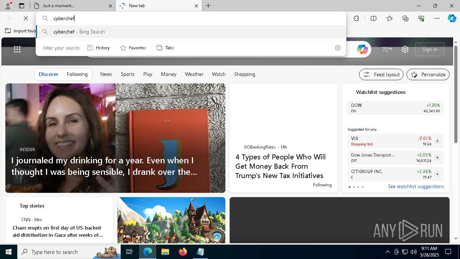The image size is (460, 259).
Task: Click the taskbar clock showing 9:11 AM
Action: [429, 252]
